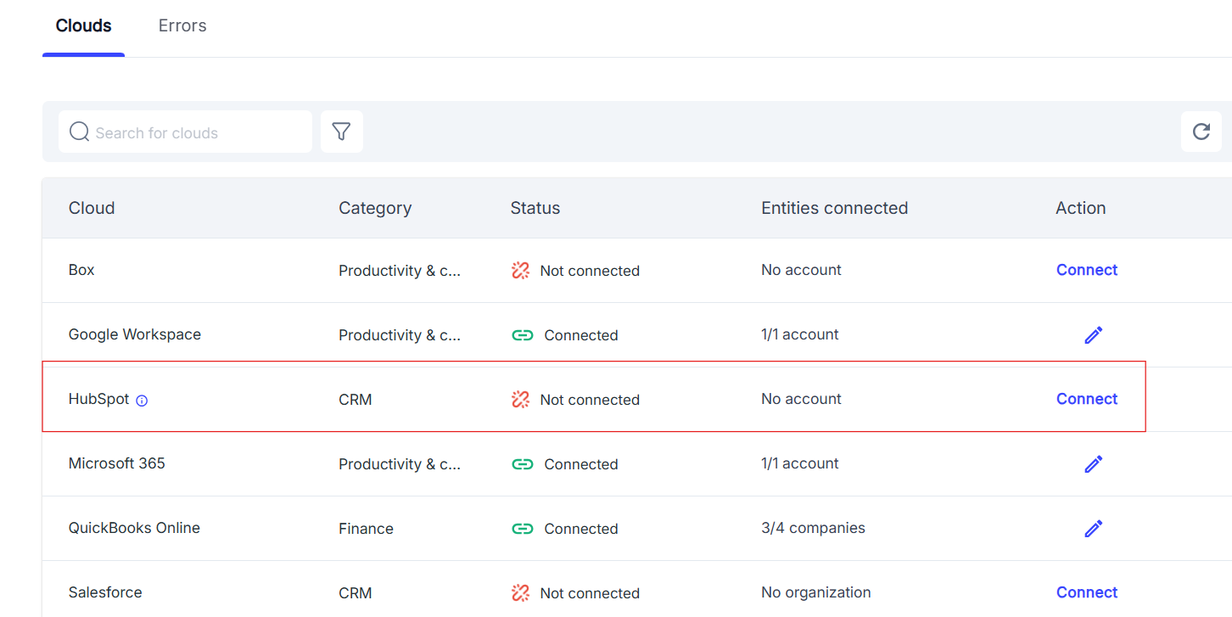Click 3/4 companies for QuickBooks Online
The image size is (1232, 617).
point(814,528)
